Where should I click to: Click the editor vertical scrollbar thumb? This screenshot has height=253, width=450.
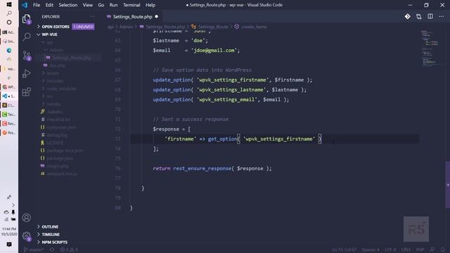448,185
